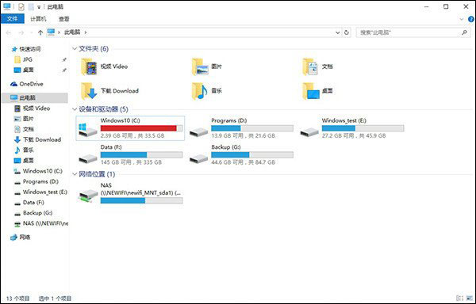Select Backup (G:) in the navigation pane

pyautogui.click(x=37, y=213)
